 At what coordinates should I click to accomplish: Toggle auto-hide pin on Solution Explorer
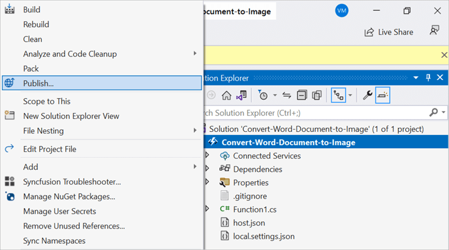[x=428, y=78]
